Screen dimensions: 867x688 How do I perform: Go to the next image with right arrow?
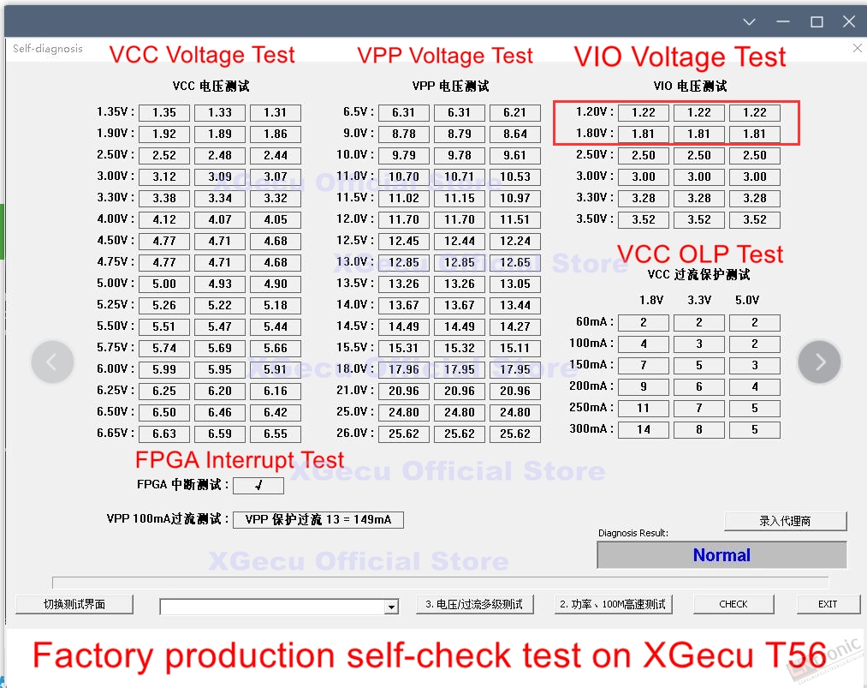point(819,362)
